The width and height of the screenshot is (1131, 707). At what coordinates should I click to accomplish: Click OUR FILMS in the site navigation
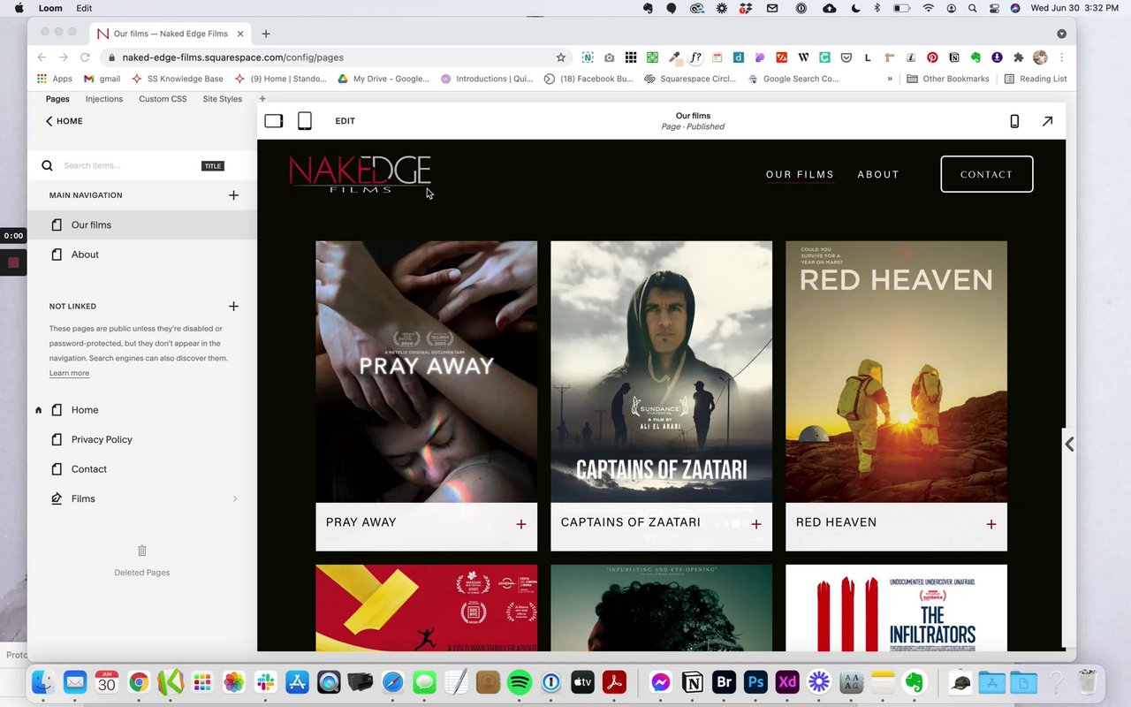pyautogui.click(x=800, y=174)
